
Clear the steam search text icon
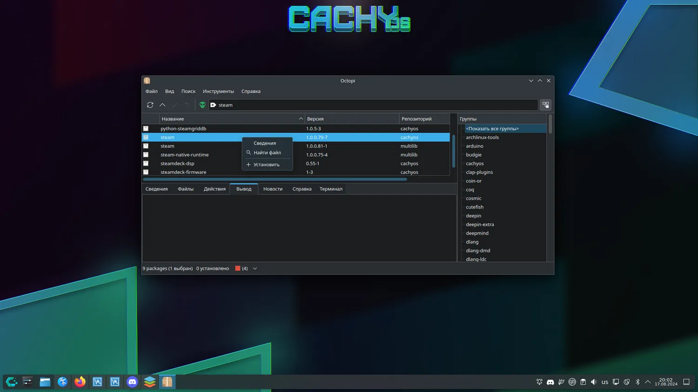(213, 105)
